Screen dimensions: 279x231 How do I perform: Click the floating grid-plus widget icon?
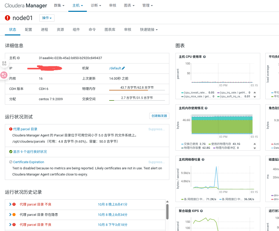4,63
